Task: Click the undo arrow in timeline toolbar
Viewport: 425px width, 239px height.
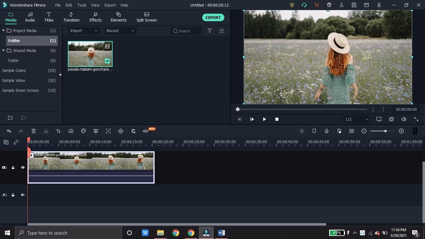Action: (9, 131)
